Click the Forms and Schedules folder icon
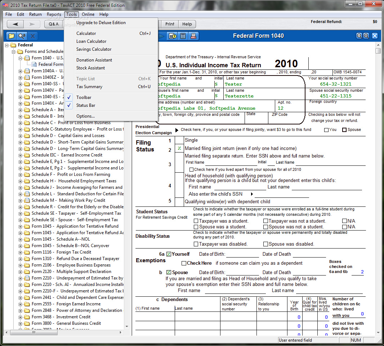 (x=20, y=51)
